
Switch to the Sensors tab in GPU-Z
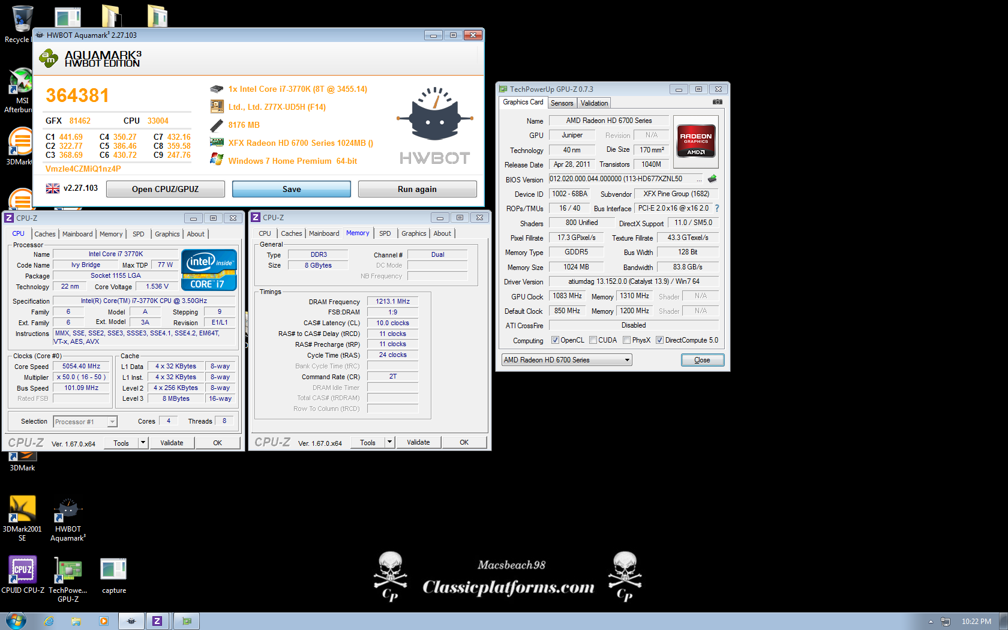[x=562, y=103]
